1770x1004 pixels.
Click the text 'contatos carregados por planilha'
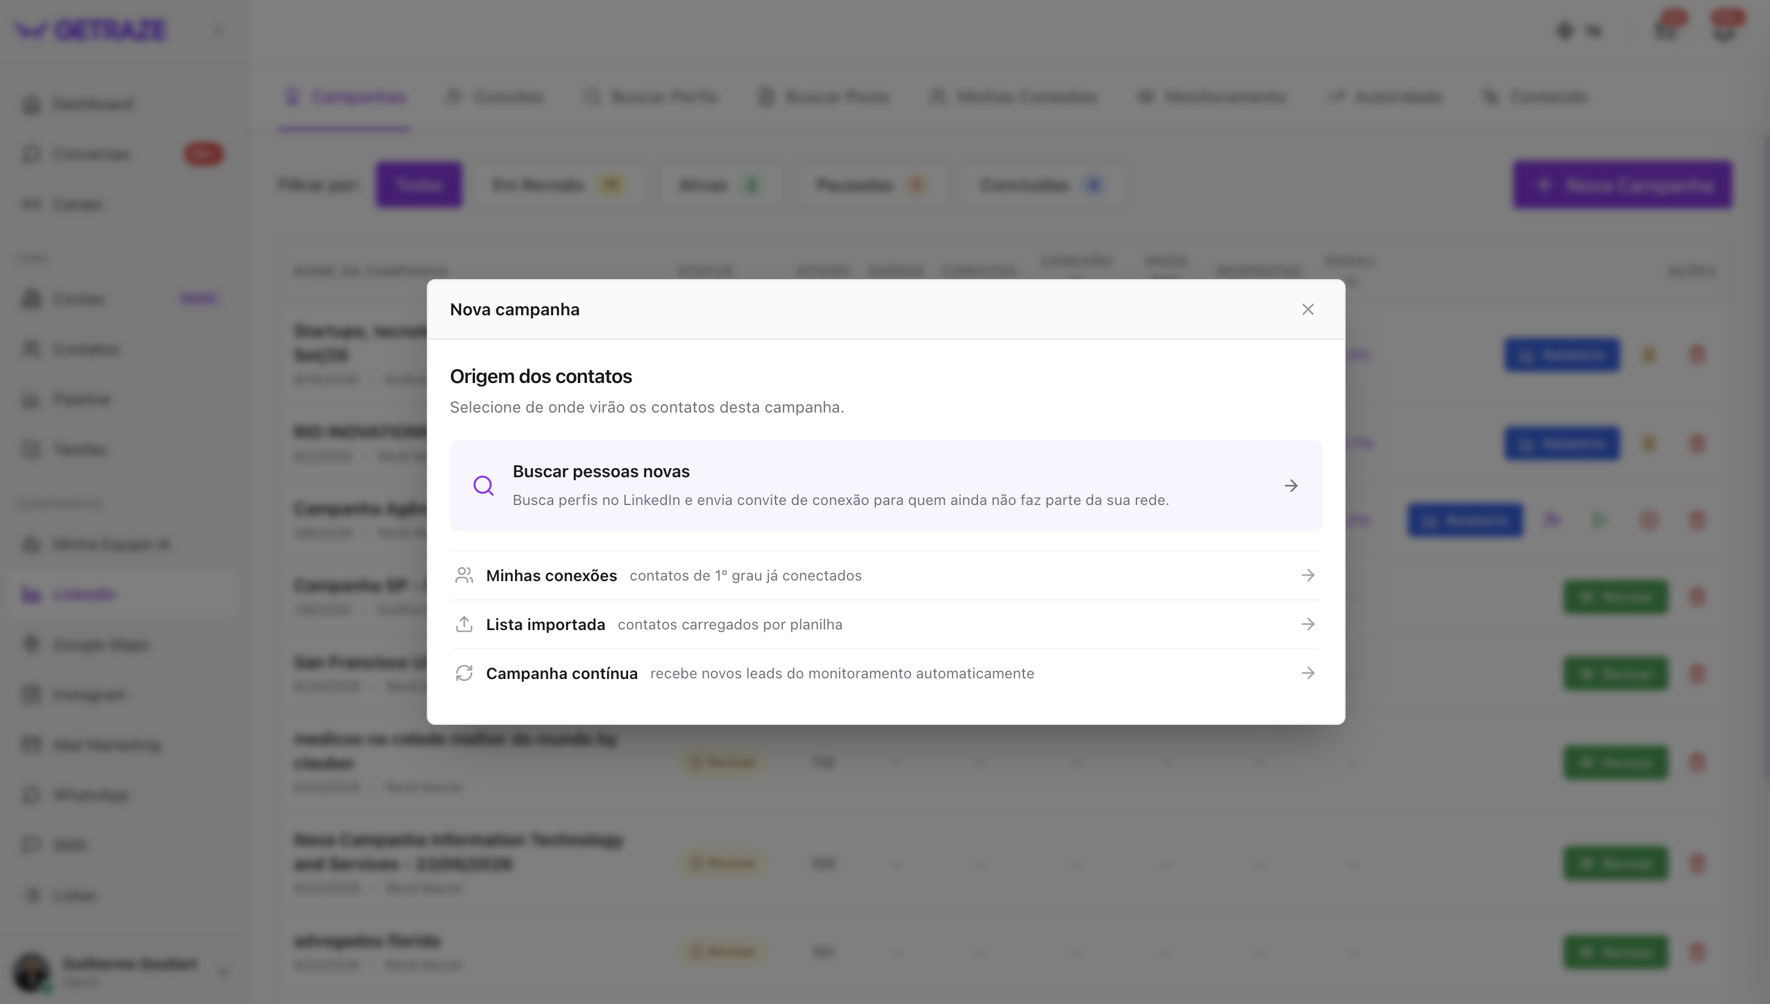pyautogui.click(x=730, y=624)
